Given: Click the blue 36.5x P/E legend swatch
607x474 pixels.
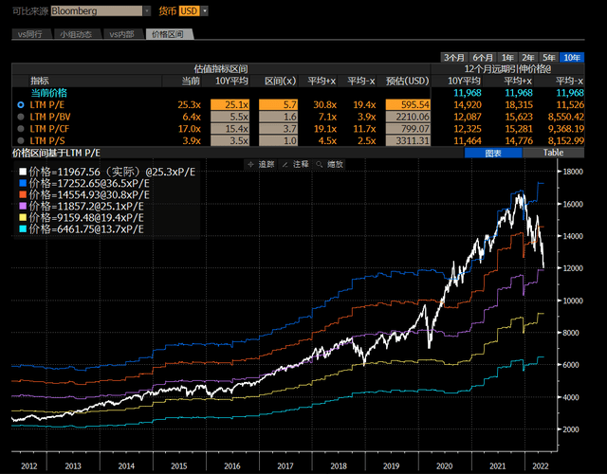Looking at the screenshot, I should (x=24, y=182).
